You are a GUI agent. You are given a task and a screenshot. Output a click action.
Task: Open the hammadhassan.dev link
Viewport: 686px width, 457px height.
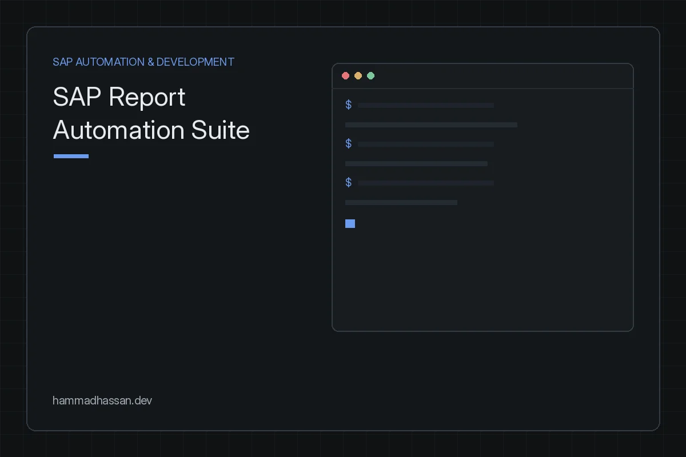pyautogui.click(x=102, y=400)
